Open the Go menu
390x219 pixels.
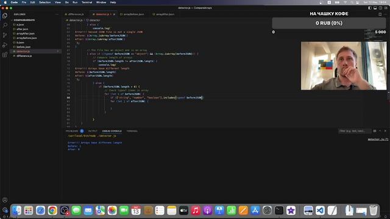click(67, 2)
